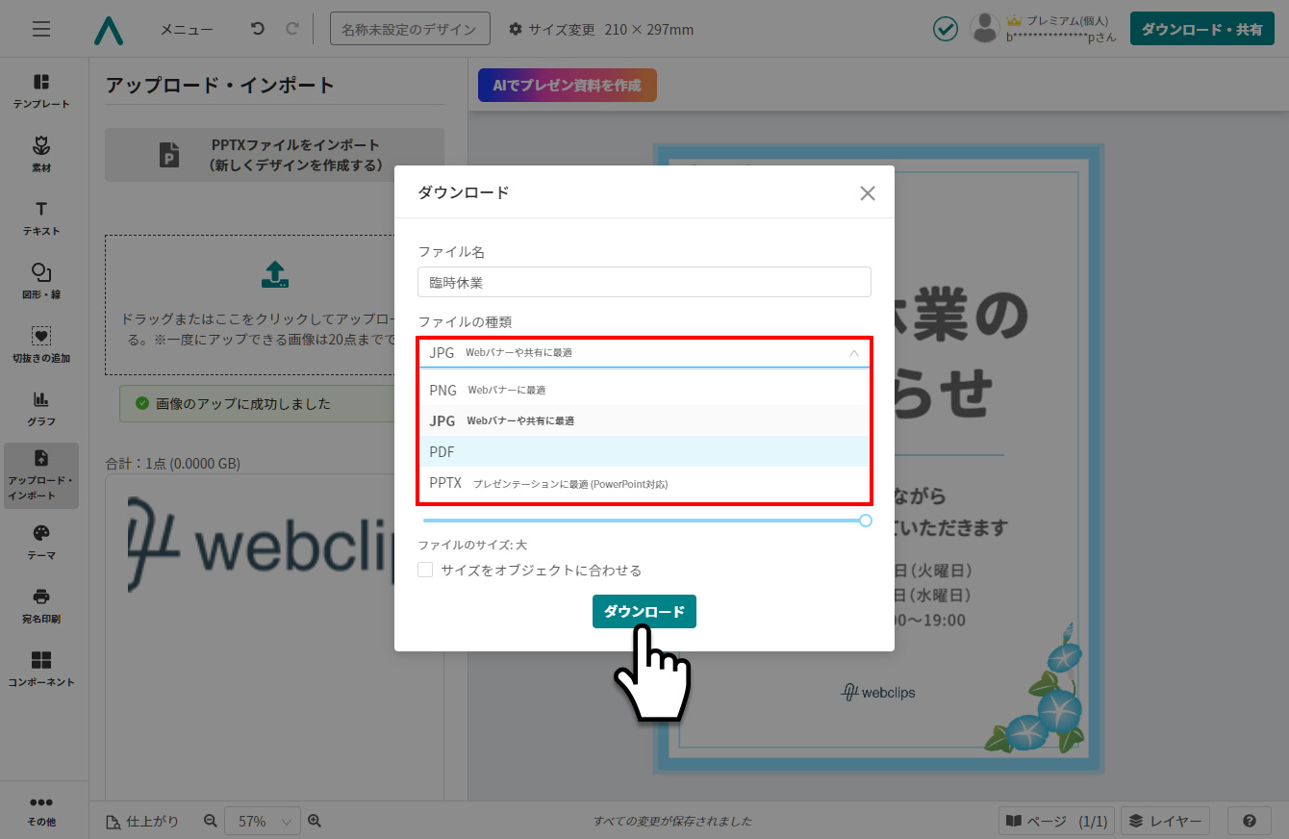Click the uploaded webclips logo thumbnail

point(262,545)
